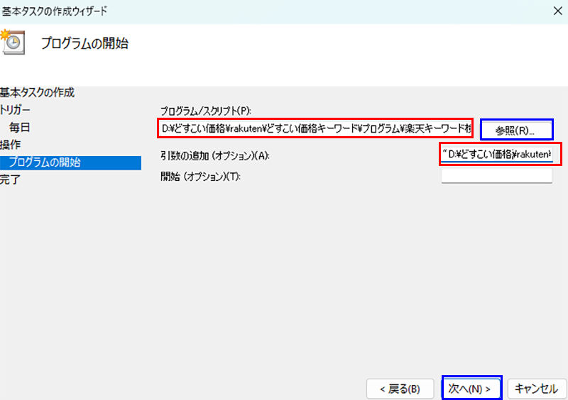
Task: Click the 引数の追加 (オプション)(A): label
Action: [x=215, y=155]
